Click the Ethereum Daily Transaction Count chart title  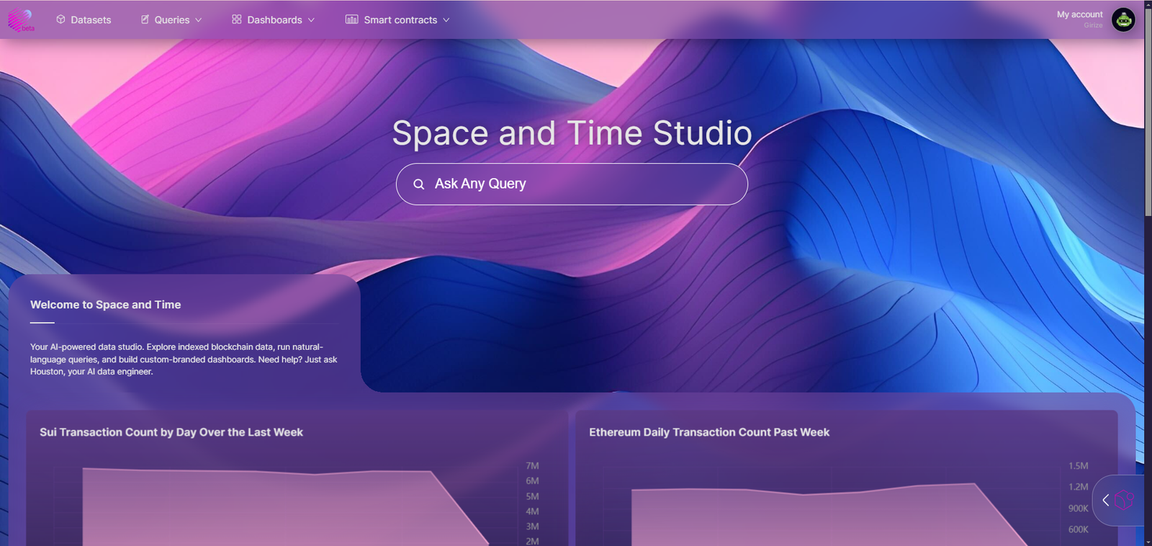pos(709,432)
